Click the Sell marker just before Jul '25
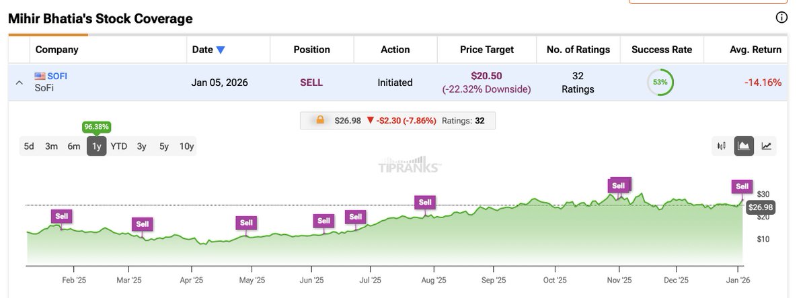The height and width of the screenshot is (298, 807). [x=355, y=216]
